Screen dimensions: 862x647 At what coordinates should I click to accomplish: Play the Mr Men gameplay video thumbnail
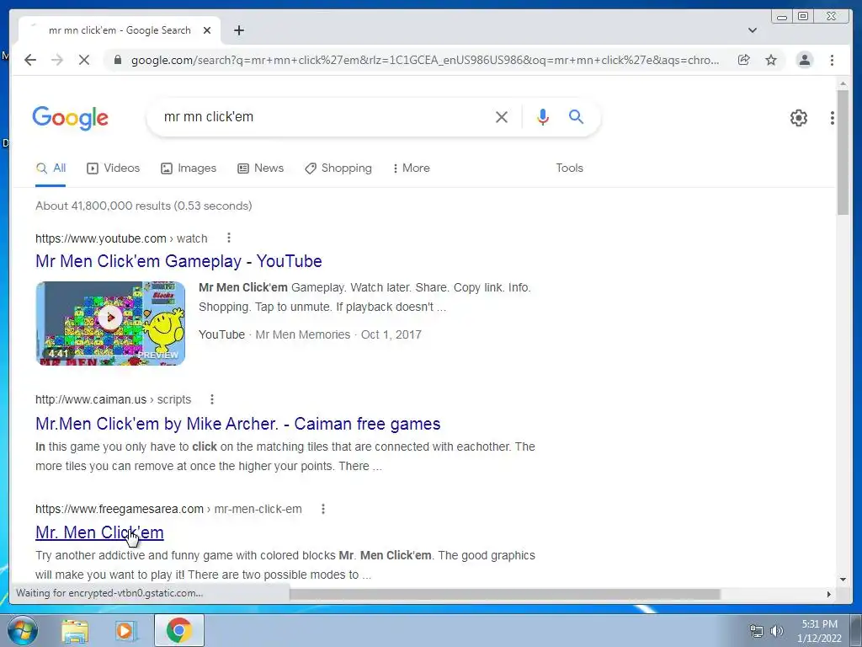pos(110,323)
